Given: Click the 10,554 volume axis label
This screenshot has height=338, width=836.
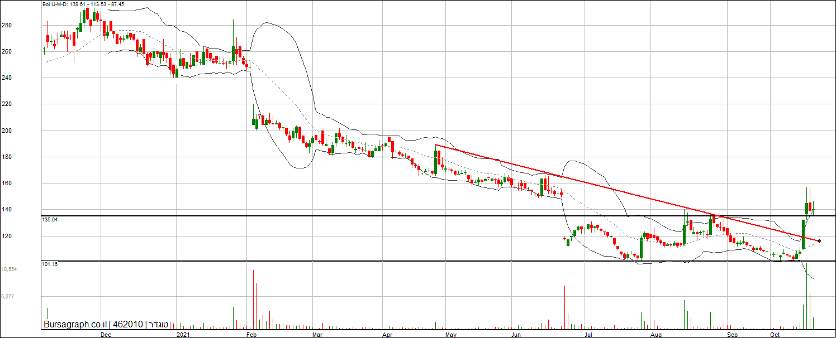Looking at the screenshot, I should pos(9,269).
